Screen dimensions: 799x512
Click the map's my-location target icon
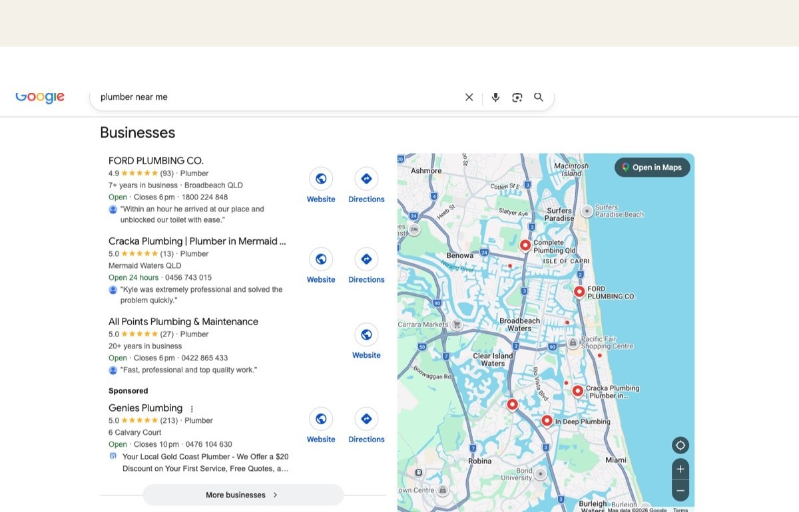click(x=680, y=446)
